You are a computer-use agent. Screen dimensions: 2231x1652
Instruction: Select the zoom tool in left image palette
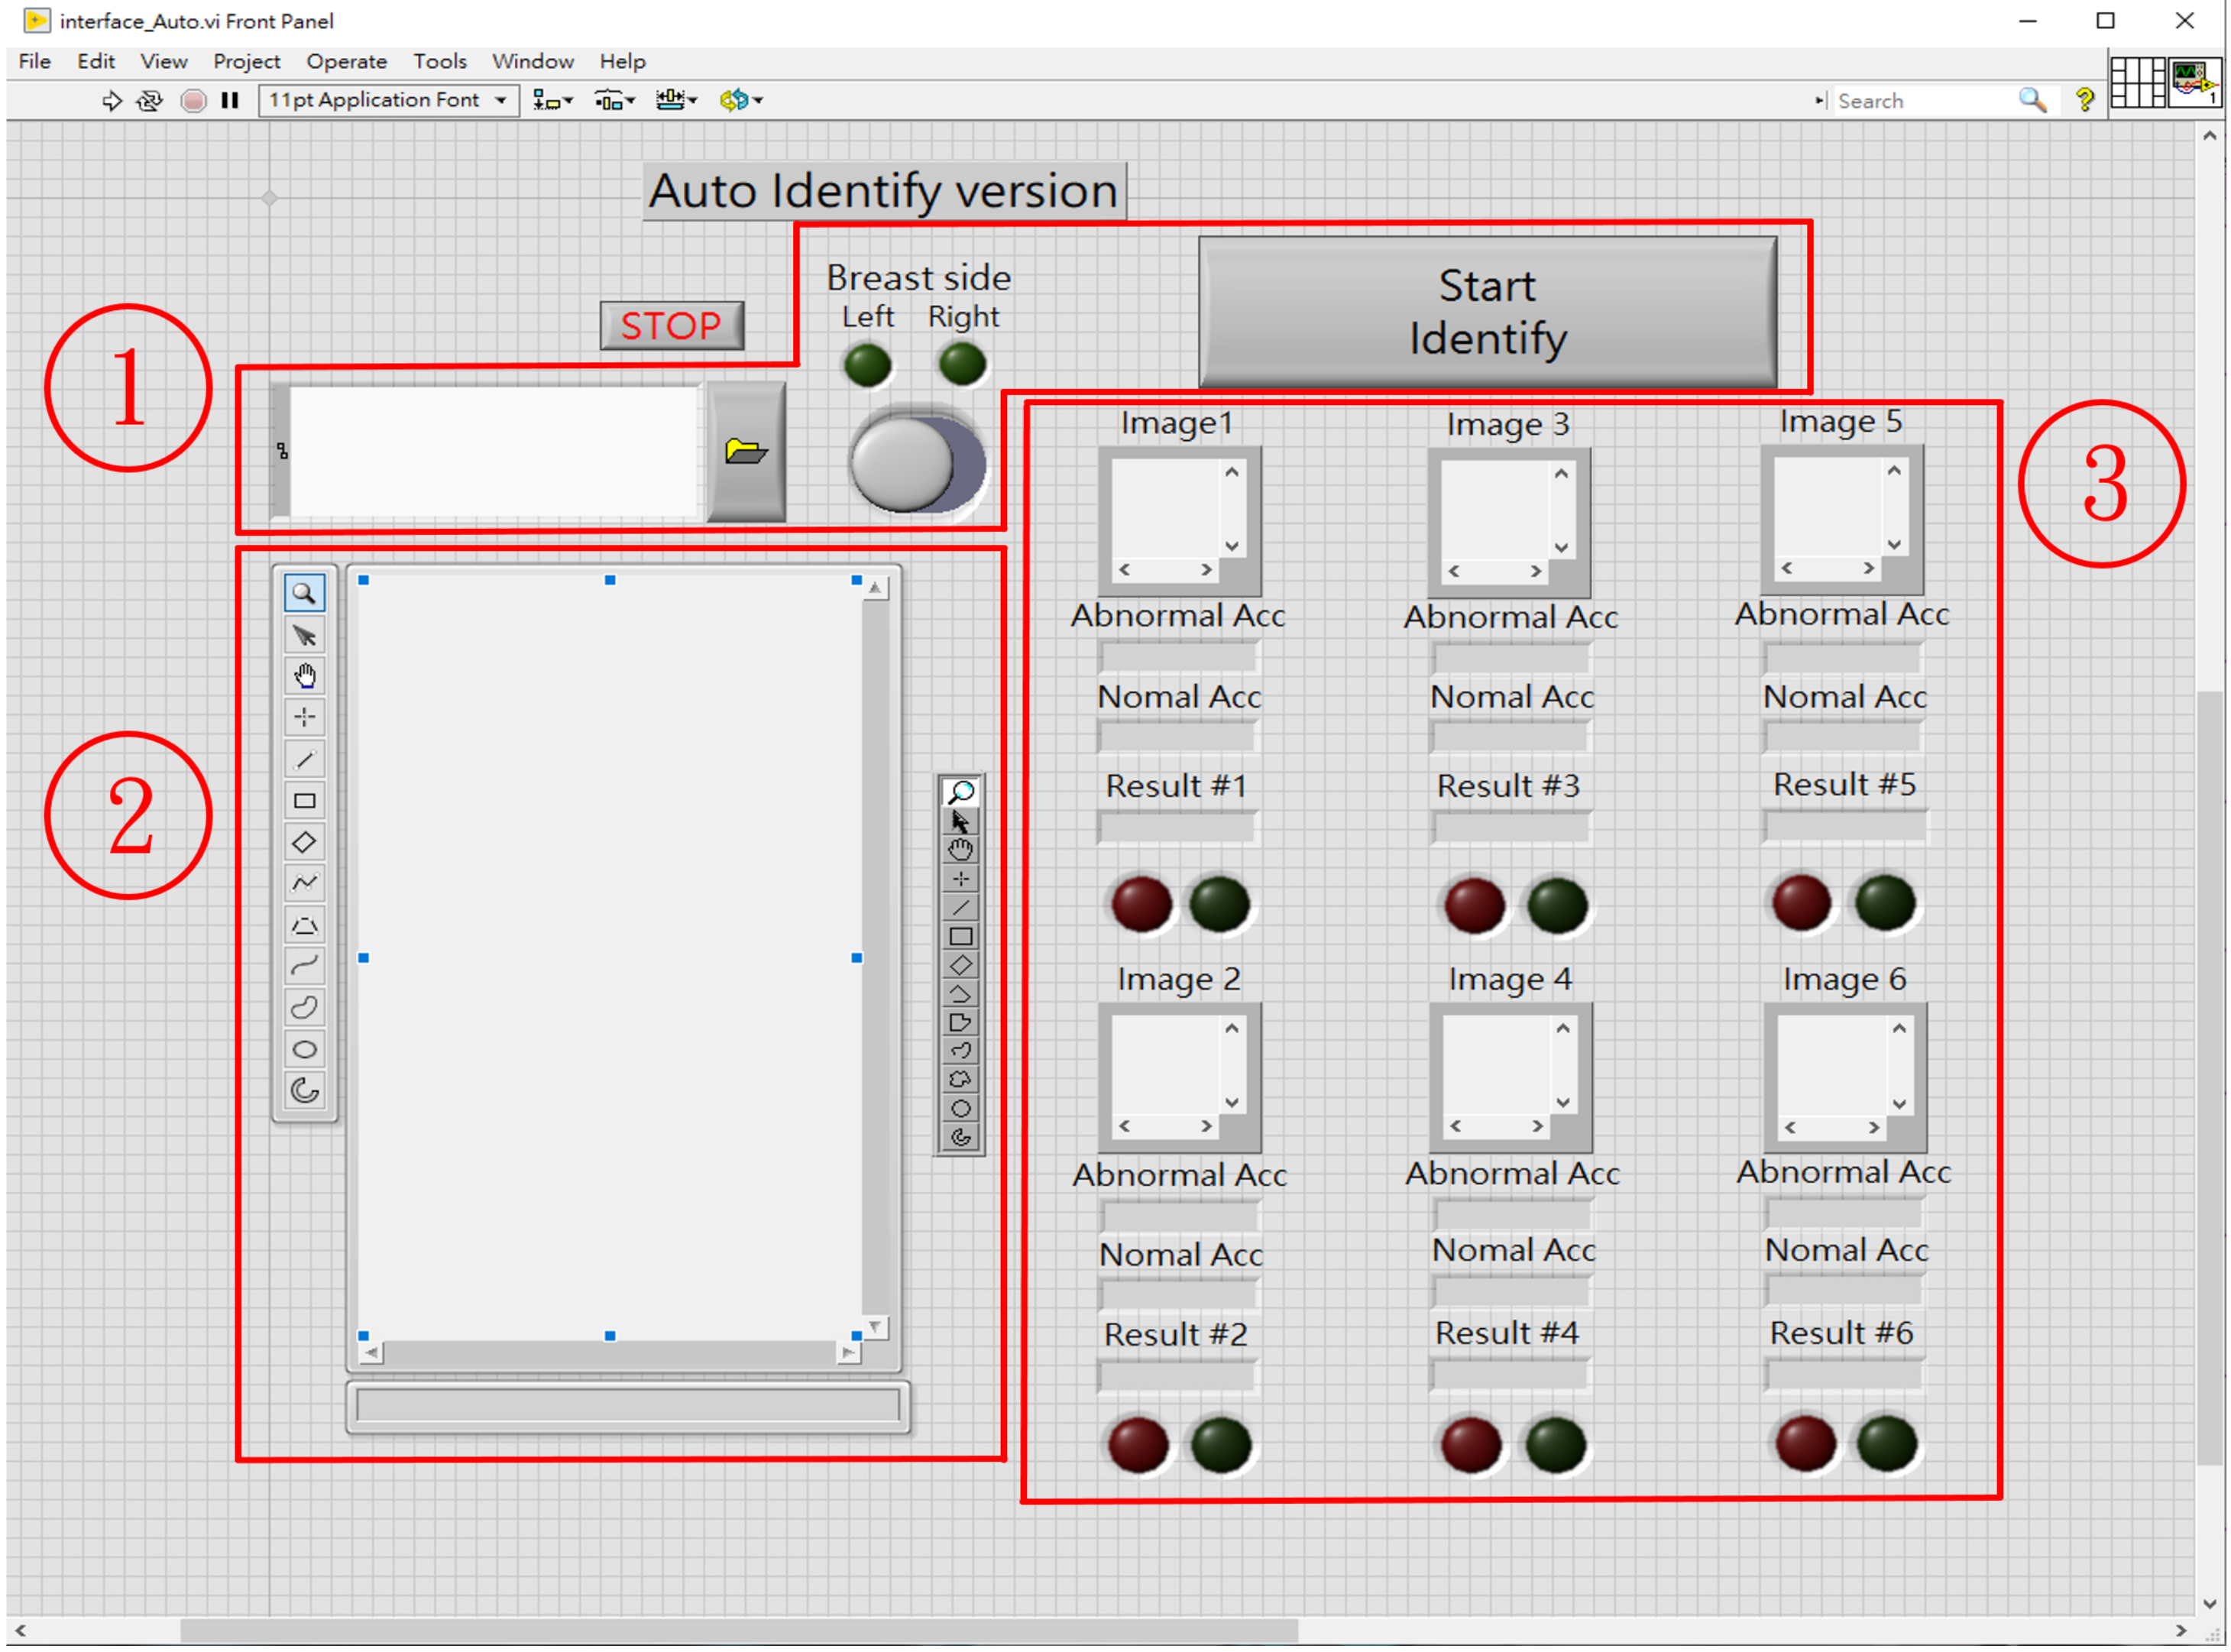pos(304,593)
